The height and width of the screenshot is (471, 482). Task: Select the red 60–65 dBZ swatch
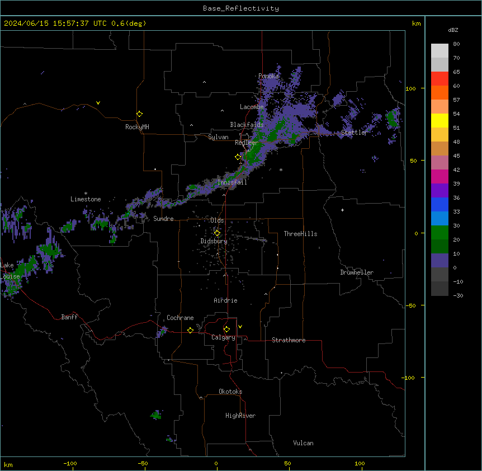click(x=440, y=79)
